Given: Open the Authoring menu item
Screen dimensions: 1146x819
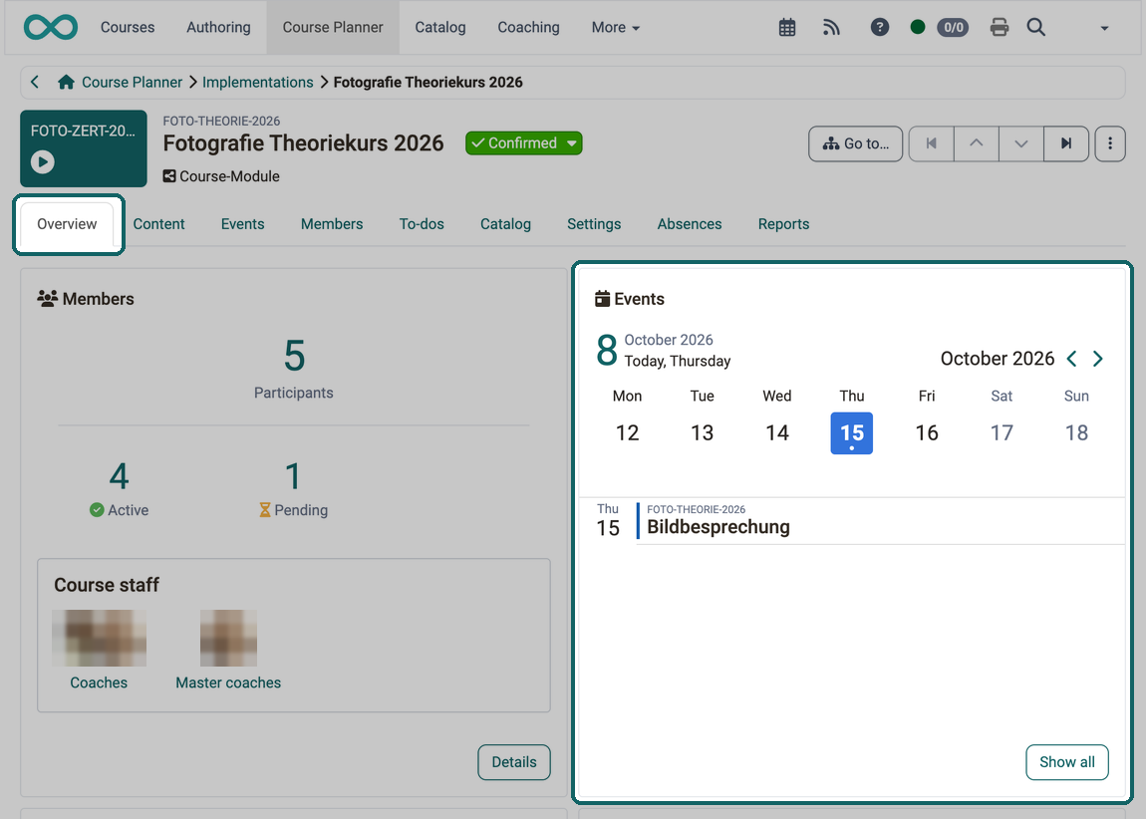Looking at the screenshot, I should 218,27.
